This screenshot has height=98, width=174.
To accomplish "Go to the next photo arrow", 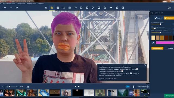I will [79, 87].
